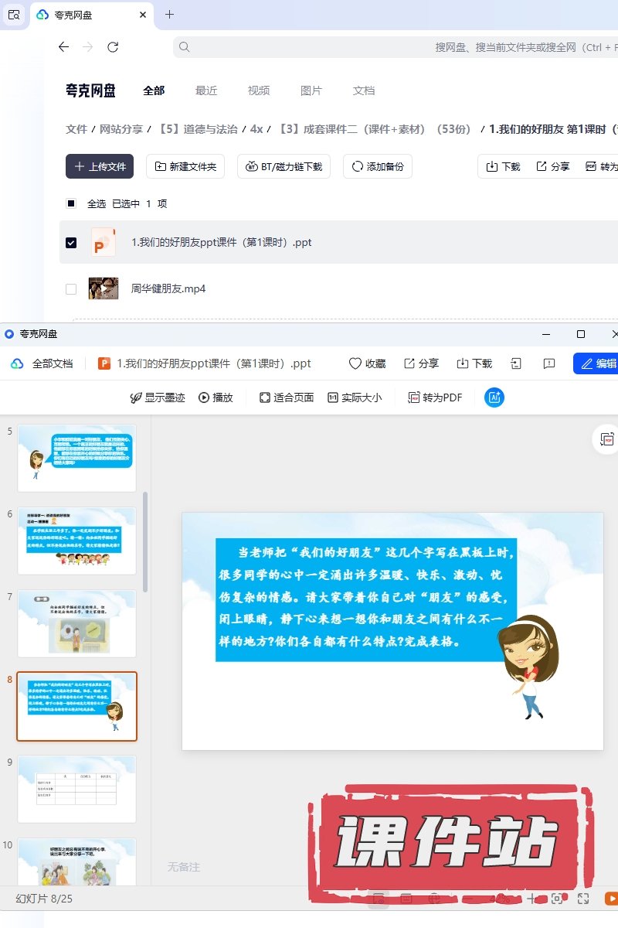Check the 周华健朋友.mp4 file checkbox

pos(71,288)
